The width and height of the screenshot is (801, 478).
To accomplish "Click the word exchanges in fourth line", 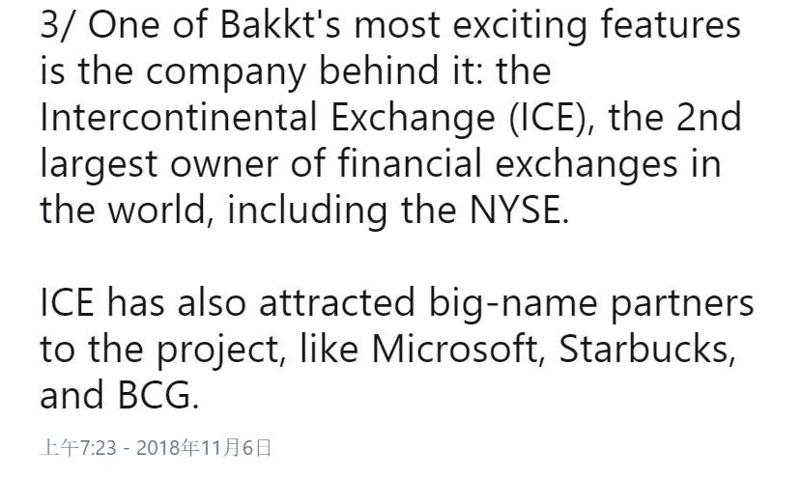I will [x=586, y=163].
